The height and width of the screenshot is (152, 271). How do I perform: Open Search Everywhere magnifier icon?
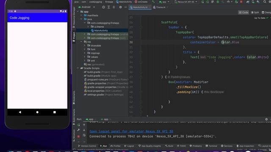pyautogui.click(x=265, y=2)
